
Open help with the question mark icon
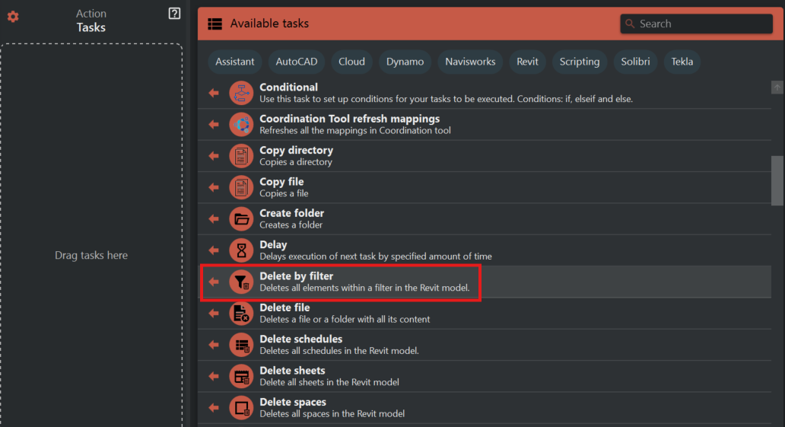174,13
